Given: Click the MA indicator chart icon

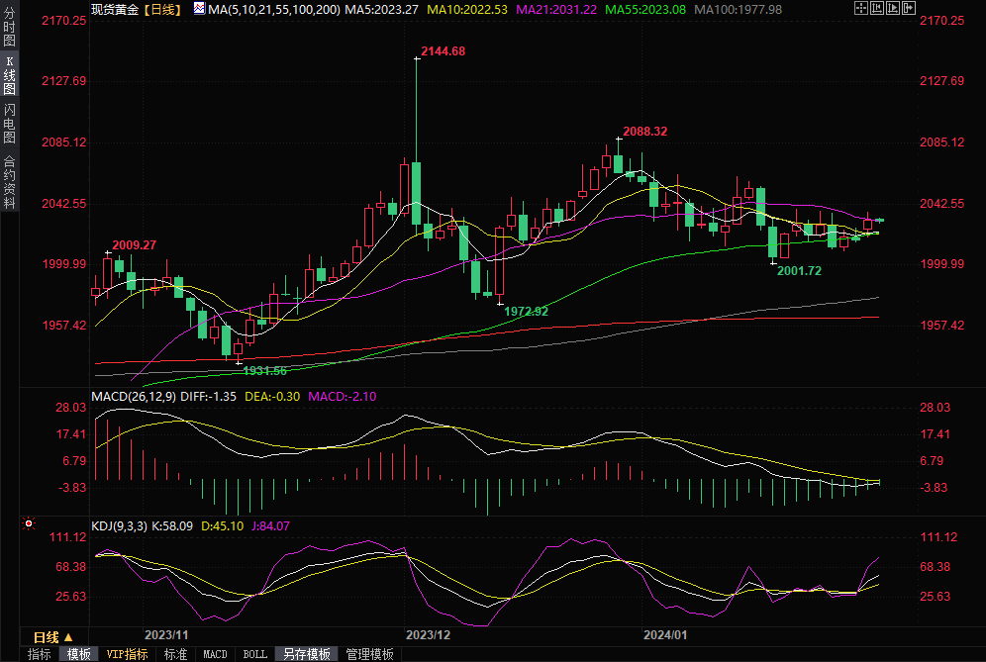Looking at the screenshot, I should [x=199, y=9].
